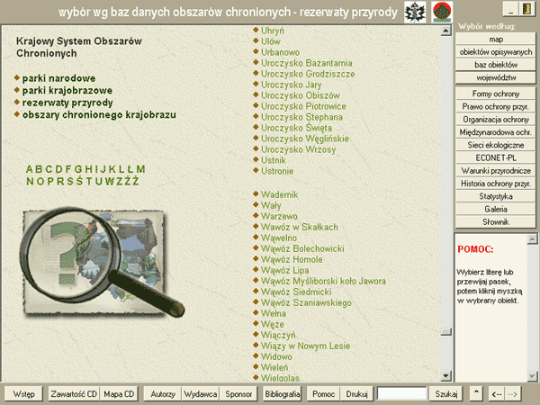Image resolution: width=540 pixels, height=405 pixels.
Task: Open the 'Formy ochrony' menu item
Action: click(x=497, y=94)
